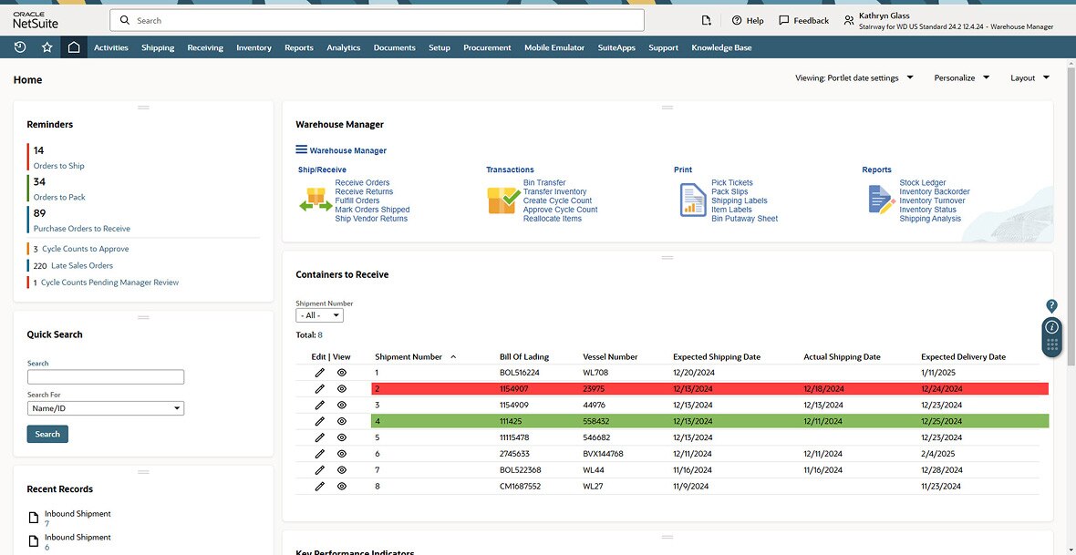The image size is (1076, 555).
Task: Click the floating info assistant icon
Action: (x=1051, y=327)
